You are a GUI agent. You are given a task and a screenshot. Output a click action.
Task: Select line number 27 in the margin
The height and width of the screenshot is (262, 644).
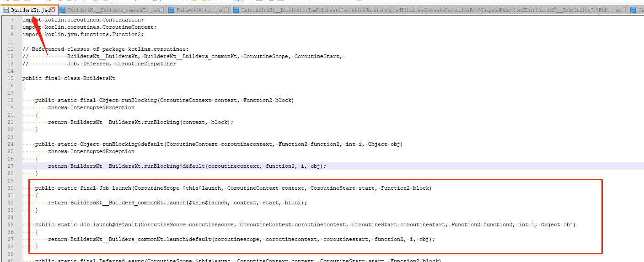11,166
